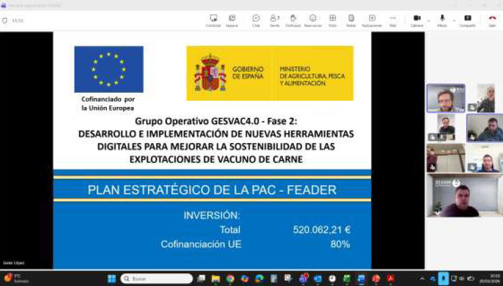503x286 pixels.
Task: Open meeting notes
Action: pos(351,20)
